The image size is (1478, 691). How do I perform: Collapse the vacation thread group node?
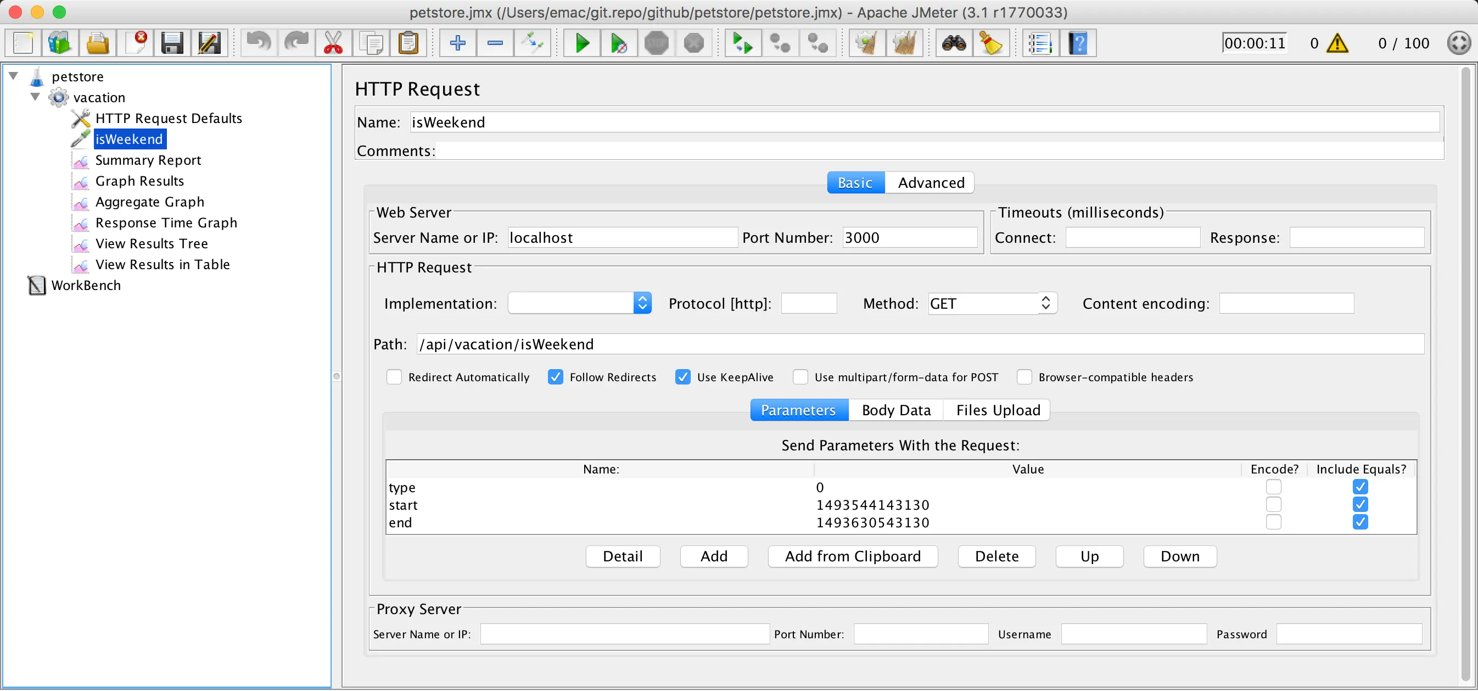(36, 97)
